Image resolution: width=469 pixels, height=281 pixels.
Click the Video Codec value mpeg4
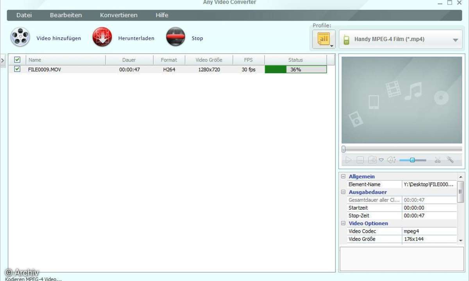pos(429,231)
